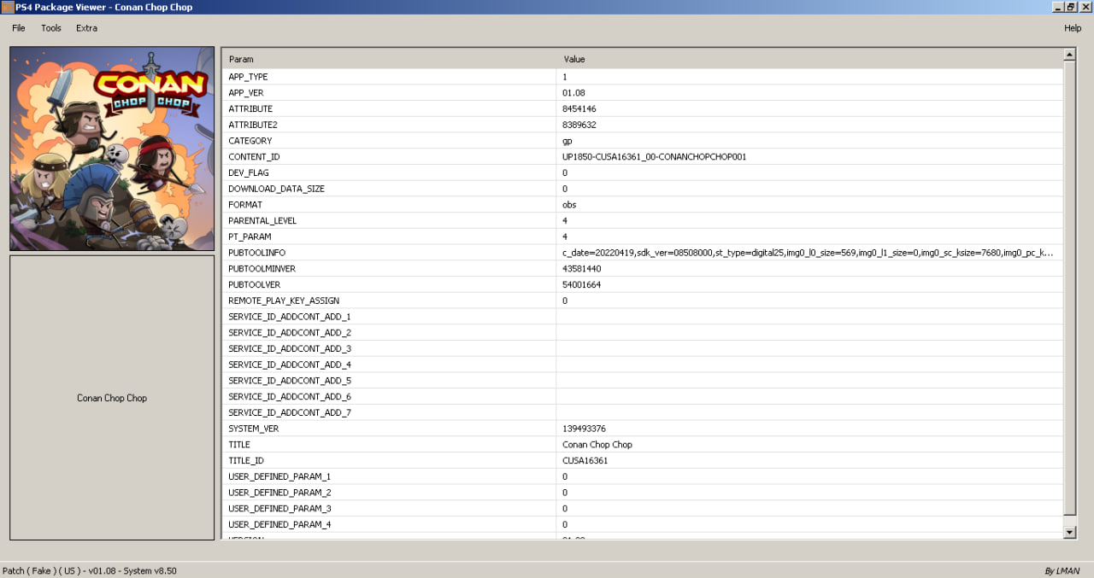Select the APP_VER parameter cell
This screenshot has width=1094, height=578.
coord(389,93)
